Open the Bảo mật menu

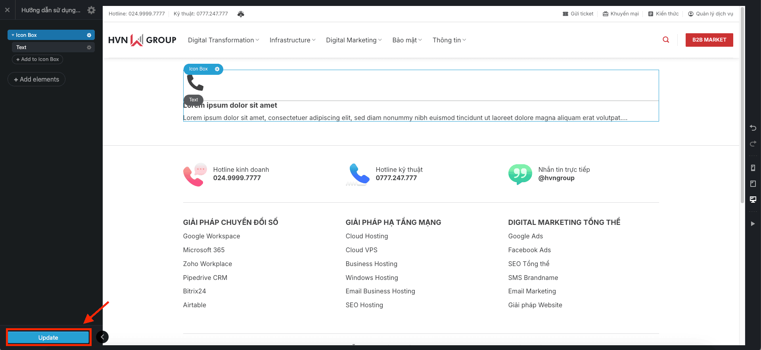tap(407, 40)
